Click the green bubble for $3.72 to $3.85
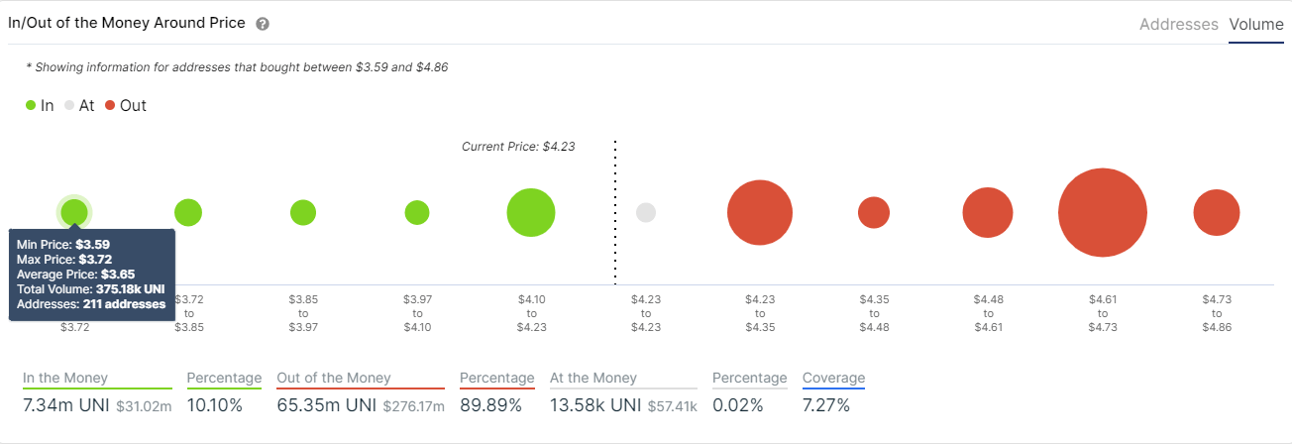This screenshot has height=444, width=1292. (188, 212)
